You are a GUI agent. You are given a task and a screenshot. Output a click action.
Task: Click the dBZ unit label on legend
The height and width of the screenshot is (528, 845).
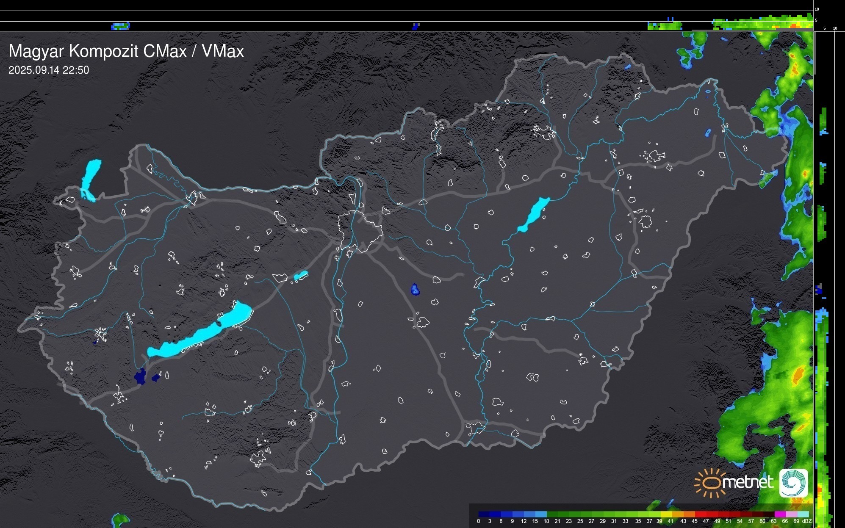pyautogui.click(x=807, y=521)
